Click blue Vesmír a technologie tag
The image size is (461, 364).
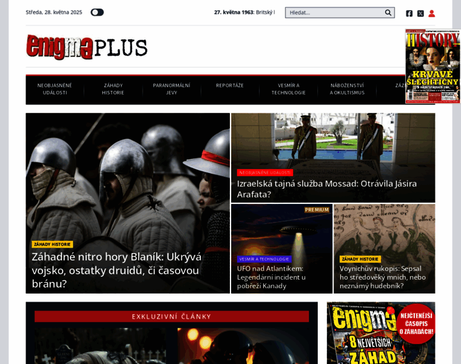coord(264,259)
